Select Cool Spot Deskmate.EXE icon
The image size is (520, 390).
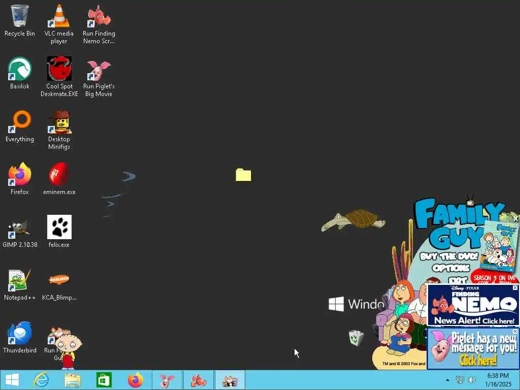[59, 77]
